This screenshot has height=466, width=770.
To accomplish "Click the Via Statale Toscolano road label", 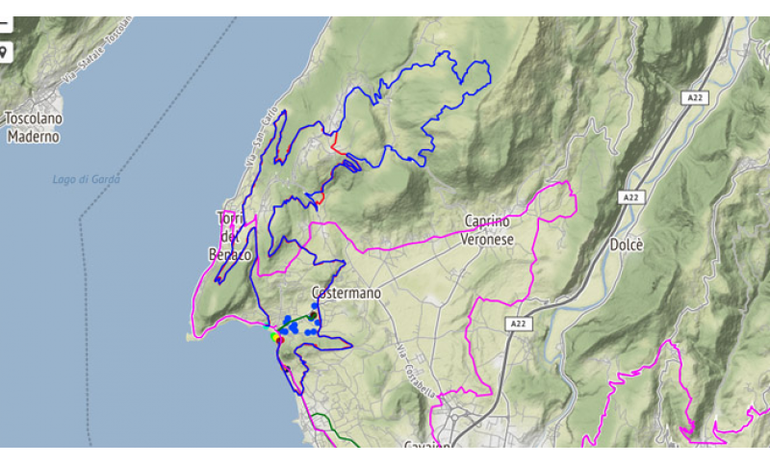I will tap(97, 50).
